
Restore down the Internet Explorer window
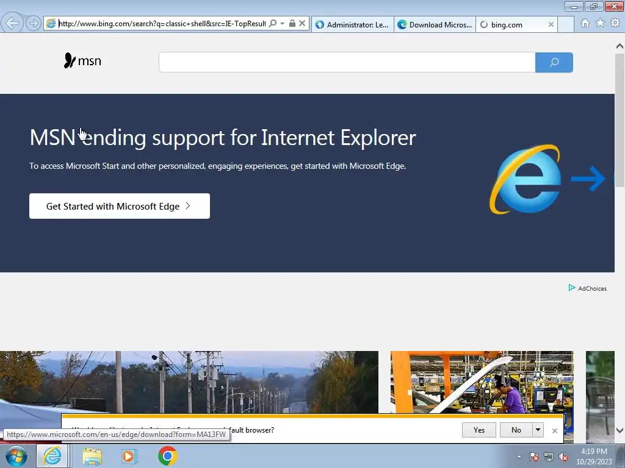[x=594, y=6]
